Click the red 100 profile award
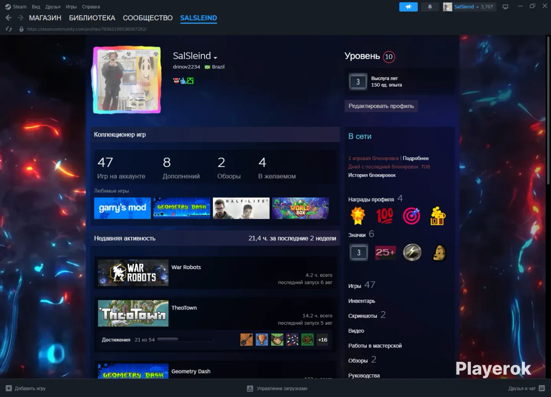 pos(385,216)
